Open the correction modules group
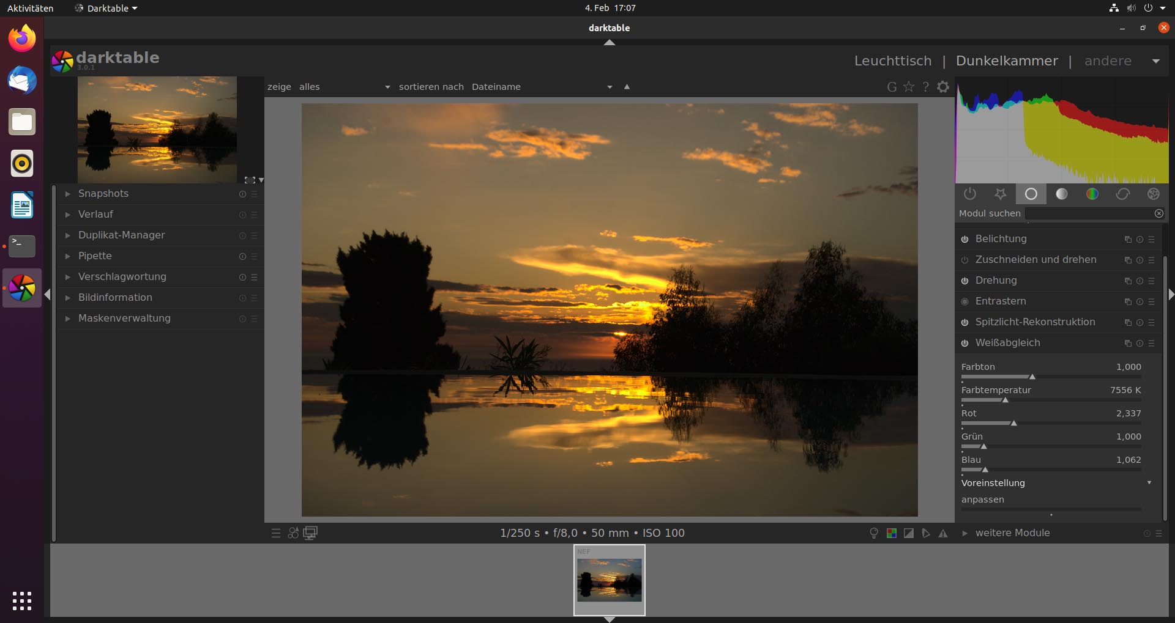 pos(1123,194)
